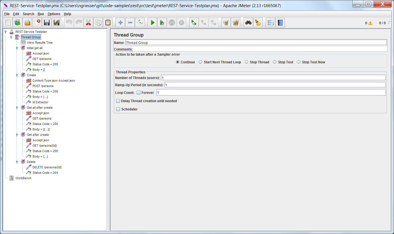Image resolution: width=394 pixels, height=234 pixels.
Task: Open the Help menu
Action: pyautogui.click(x=67, y=14)
